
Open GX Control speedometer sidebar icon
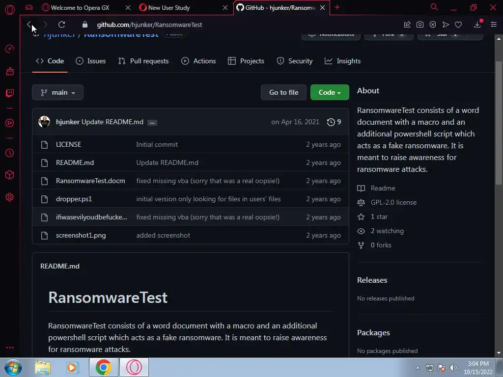pyautogui.click(x=10, y=49)
